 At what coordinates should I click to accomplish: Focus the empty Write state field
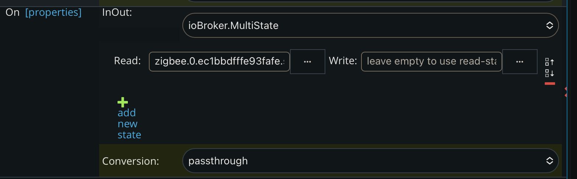point(431,62)
